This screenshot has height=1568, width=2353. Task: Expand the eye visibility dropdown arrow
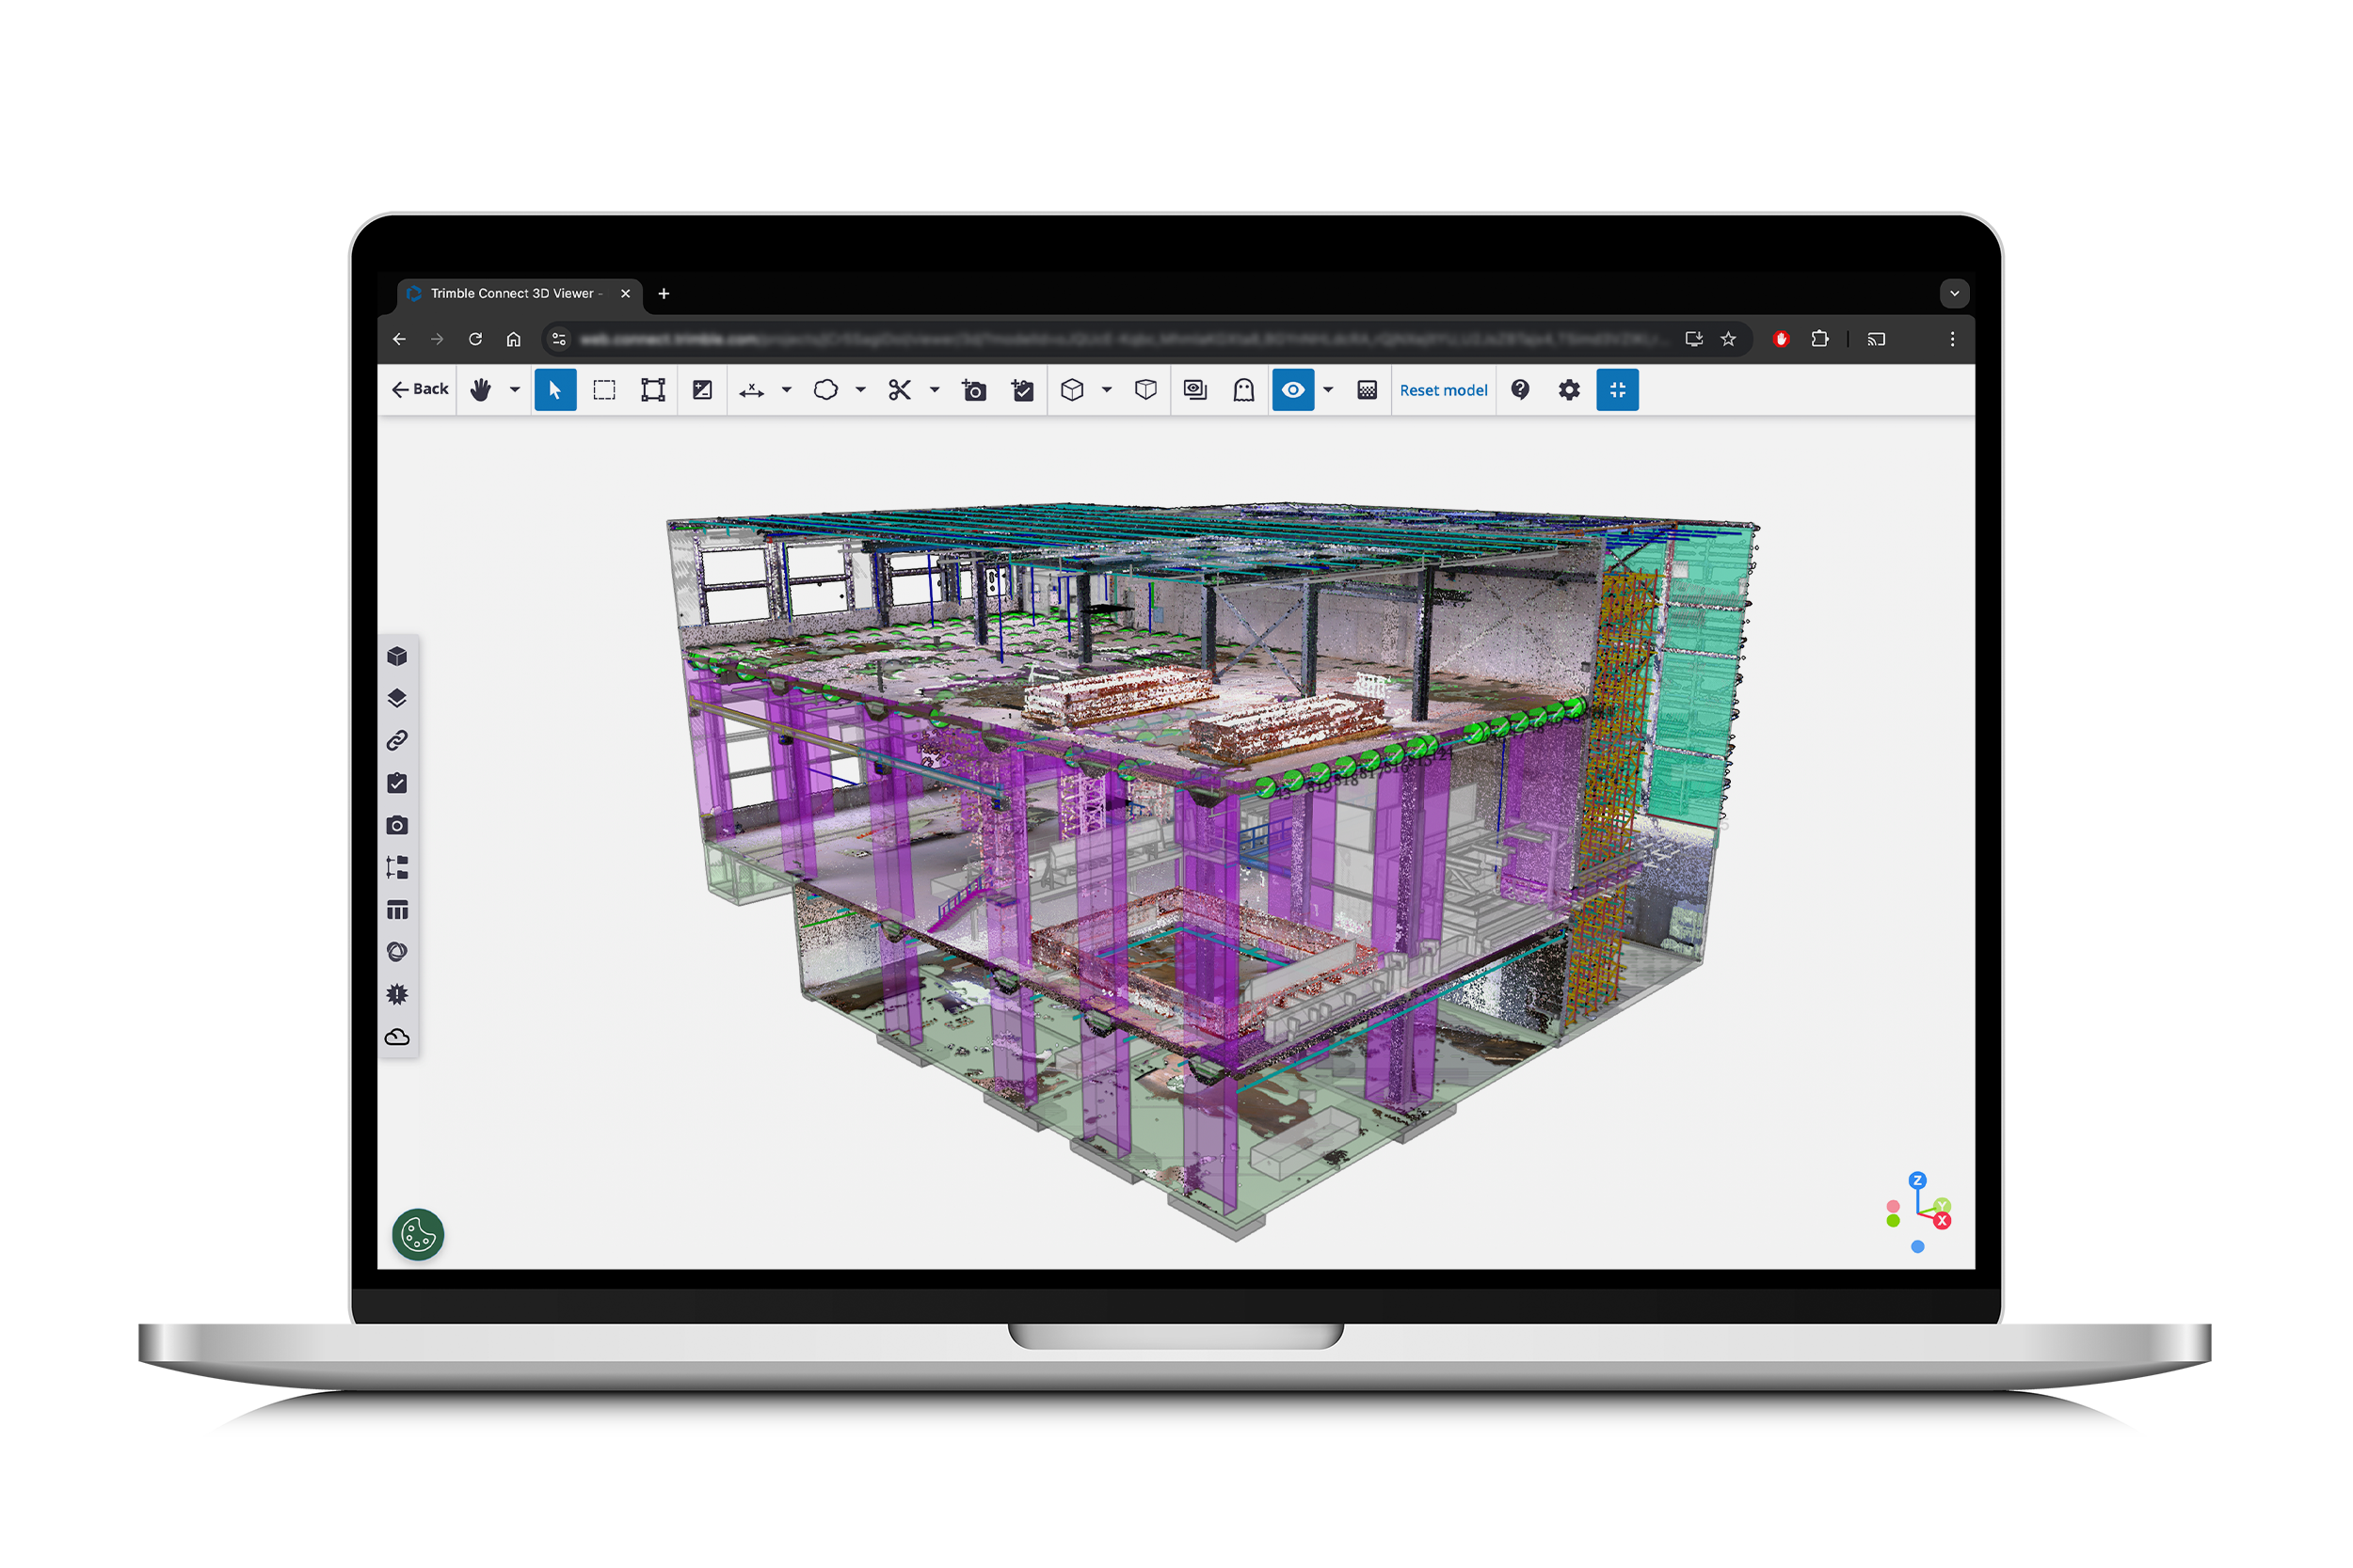click(x=1329, y=390)
